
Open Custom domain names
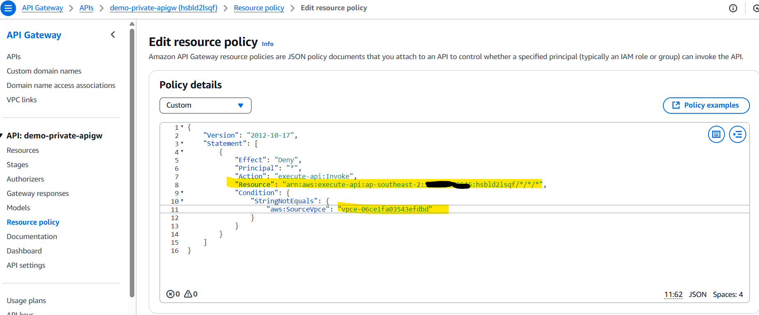pos(44,71)
